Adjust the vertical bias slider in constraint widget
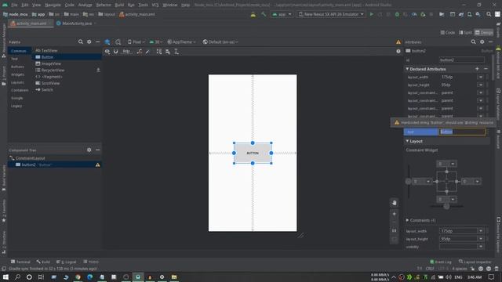This screenshot has width=502, height=282. [x=408, y=181]
